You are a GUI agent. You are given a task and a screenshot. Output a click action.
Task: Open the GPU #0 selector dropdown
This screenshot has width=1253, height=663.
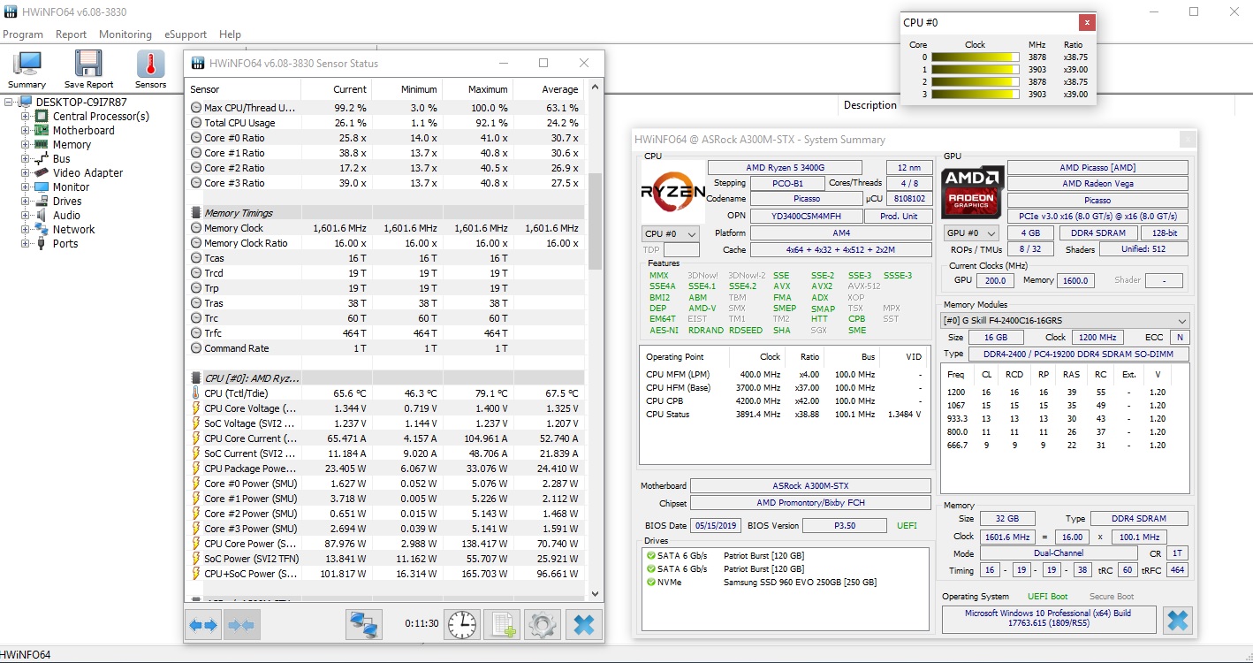pos(971,233)
